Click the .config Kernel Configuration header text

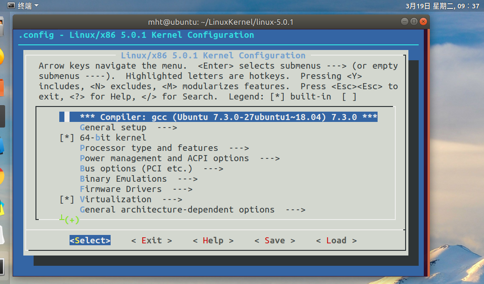[136, 35]
